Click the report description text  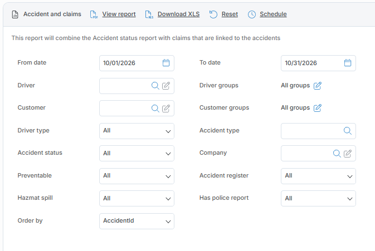coord(146,38)
